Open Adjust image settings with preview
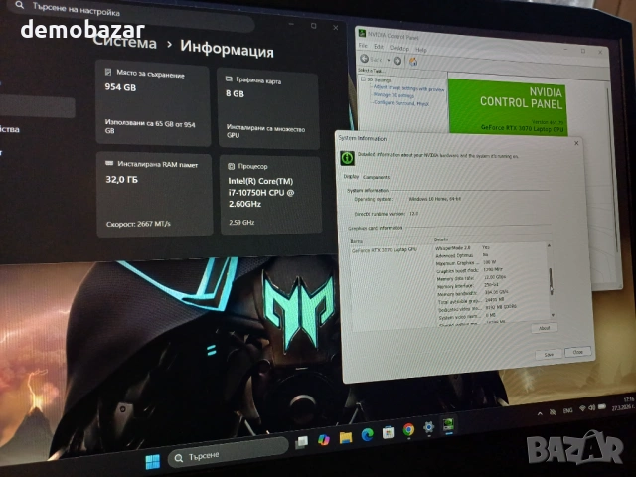The image size is (636, 477). tap(408, 88)
